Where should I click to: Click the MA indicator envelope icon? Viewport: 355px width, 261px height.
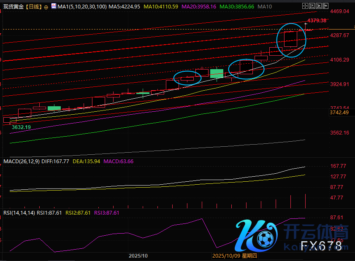(x=52, y=7)
